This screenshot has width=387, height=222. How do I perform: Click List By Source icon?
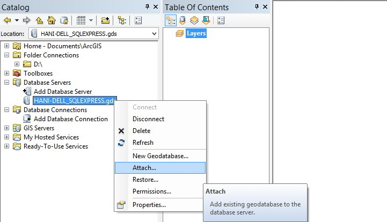[182, 20]
